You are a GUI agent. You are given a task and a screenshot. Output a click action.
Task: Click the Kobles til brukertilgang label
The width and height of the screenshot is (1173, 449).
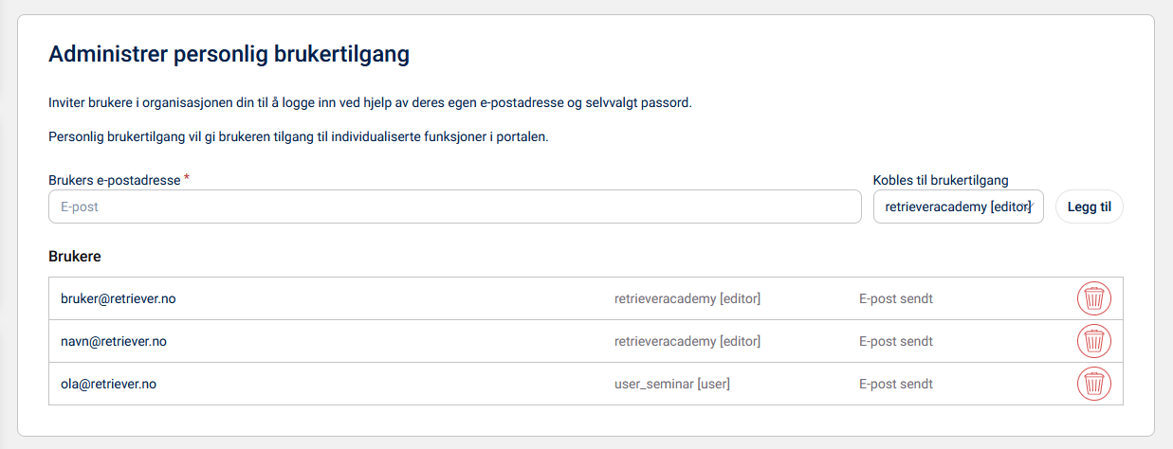pyautogui.click(x=940, y=179)
